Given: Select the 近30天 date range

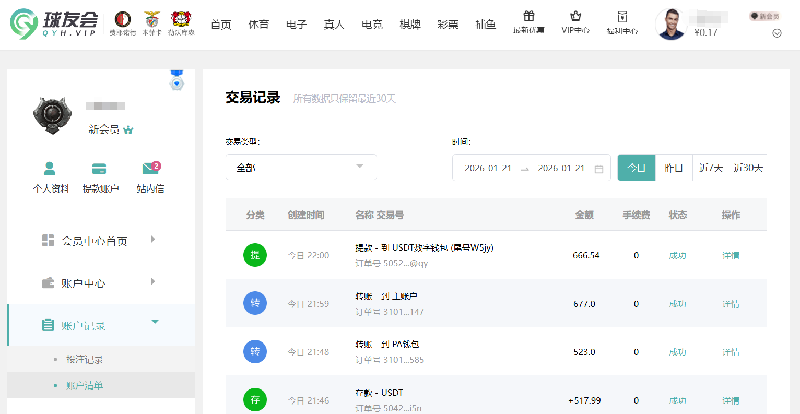Looking at the screenshot, I should [748, 167].
